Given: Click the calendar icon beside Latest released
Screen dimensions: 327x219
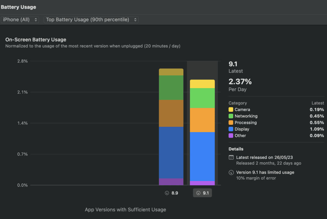Looking at the screenshot, I should click(231, 157).
